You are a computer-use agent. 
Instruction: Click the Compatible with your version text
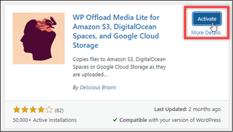click(170, 120)
